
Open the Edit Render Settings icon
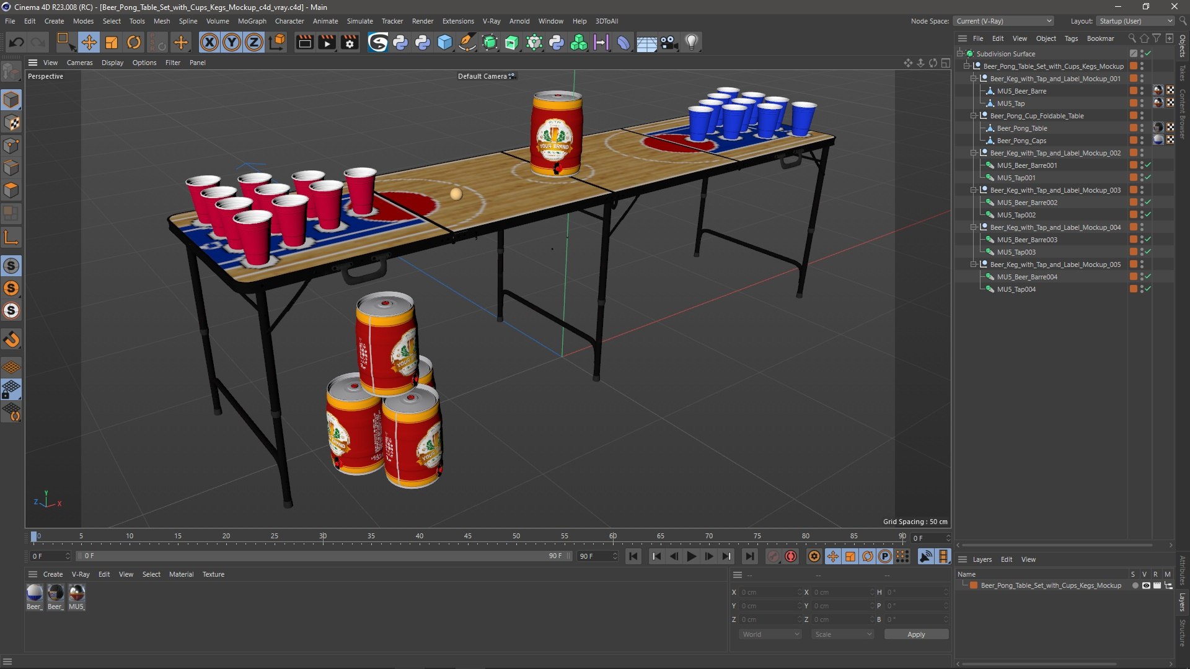[350, 42]
